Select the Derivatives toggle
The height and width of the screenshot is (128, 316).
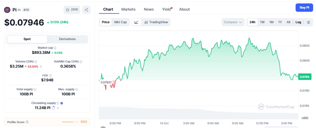(67, 39)
